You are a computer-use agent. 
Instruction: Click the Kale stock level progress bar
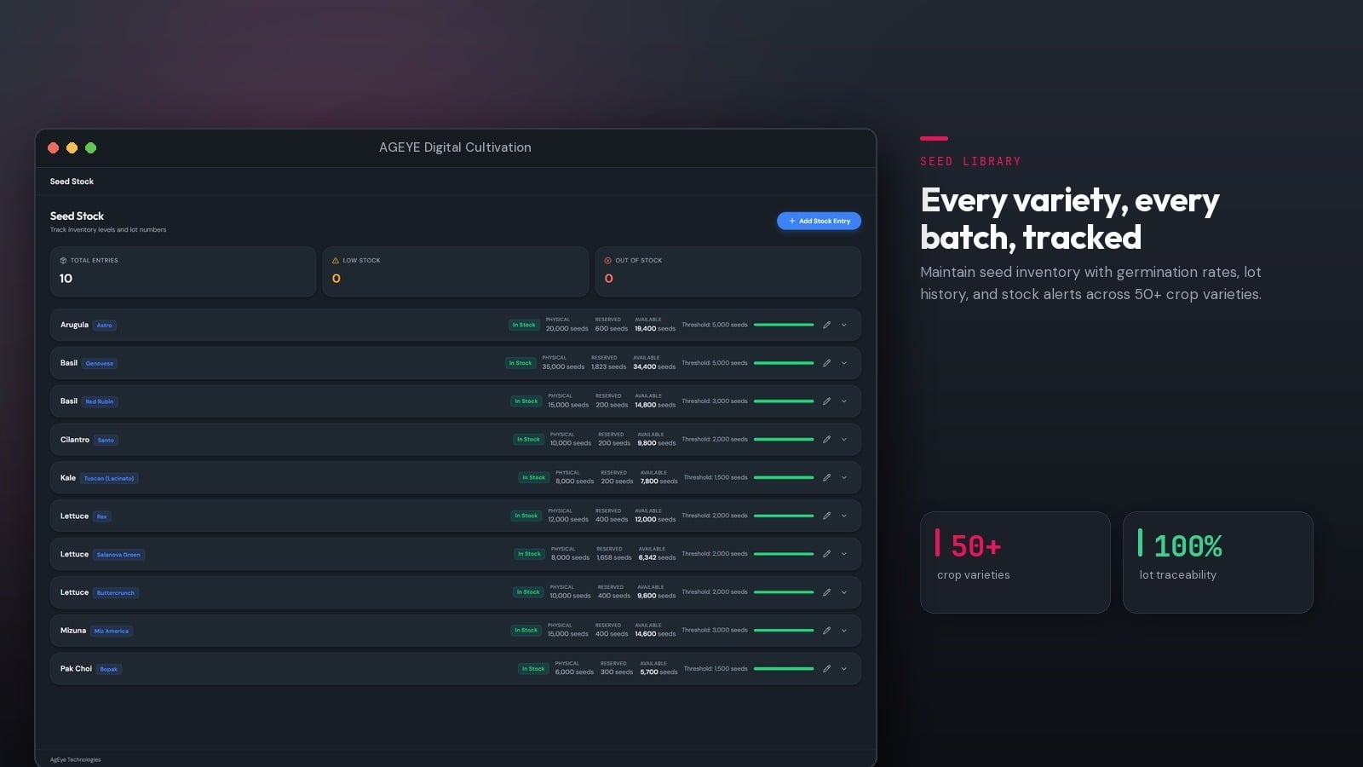tap(784, 477)
